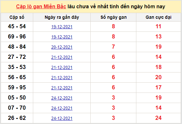Select the pair cell 45 - 54

point(17,26)
